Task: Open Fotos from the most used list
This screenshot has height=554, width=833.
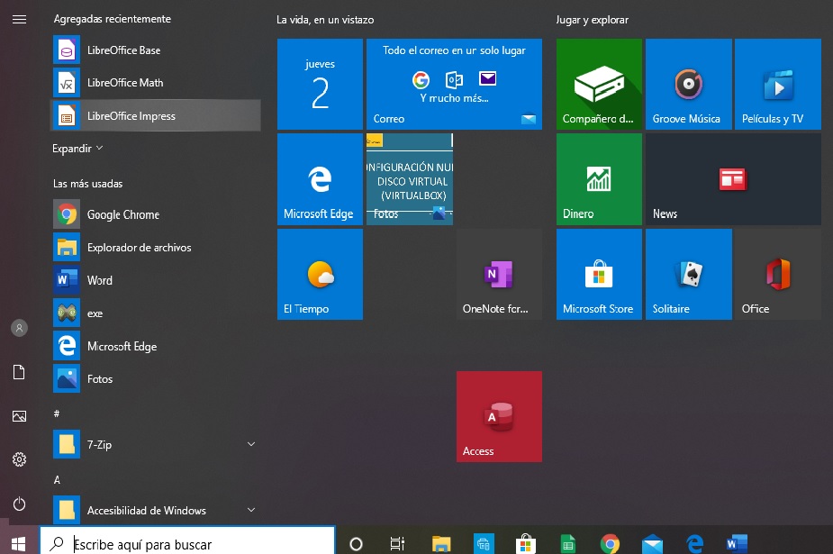Action: (156, 378)
